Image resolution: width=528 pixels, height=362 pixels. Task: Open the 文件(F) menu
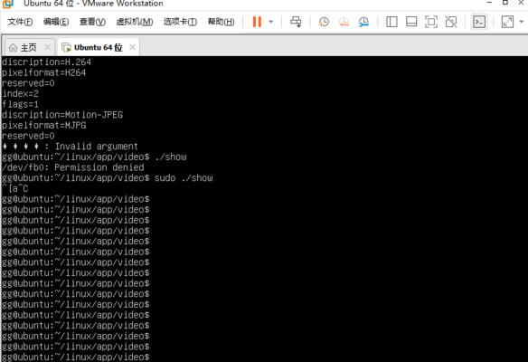tap(20, 22)
